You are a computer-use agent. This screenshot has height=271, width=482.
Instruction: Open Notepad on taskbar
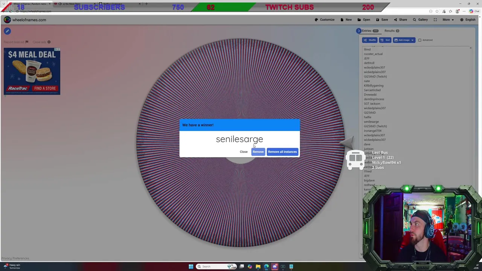(291, 266)
